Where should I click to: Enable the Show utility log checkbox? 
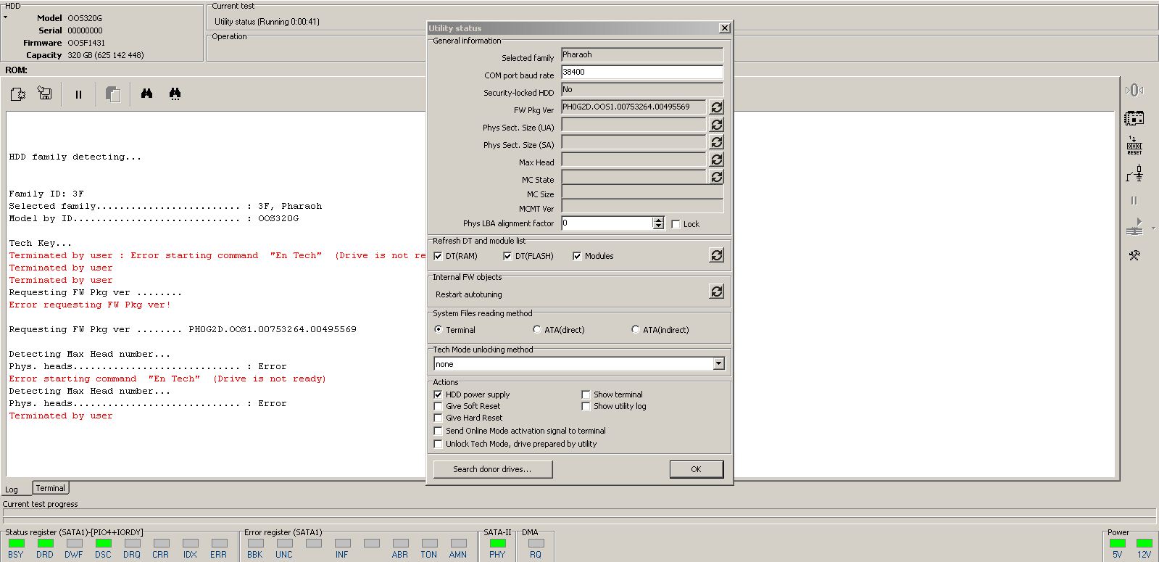(586, 406)
